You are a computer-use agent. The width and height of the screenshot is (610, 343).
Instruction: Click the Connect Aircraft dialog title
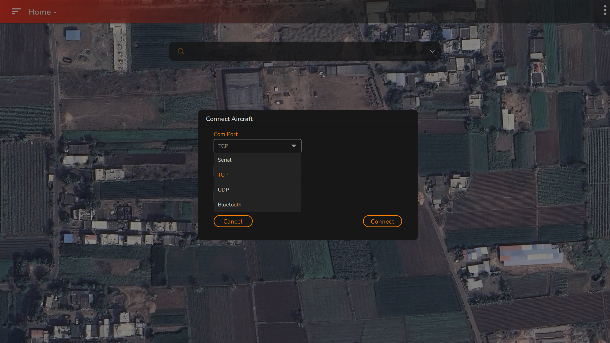(229, 119)
